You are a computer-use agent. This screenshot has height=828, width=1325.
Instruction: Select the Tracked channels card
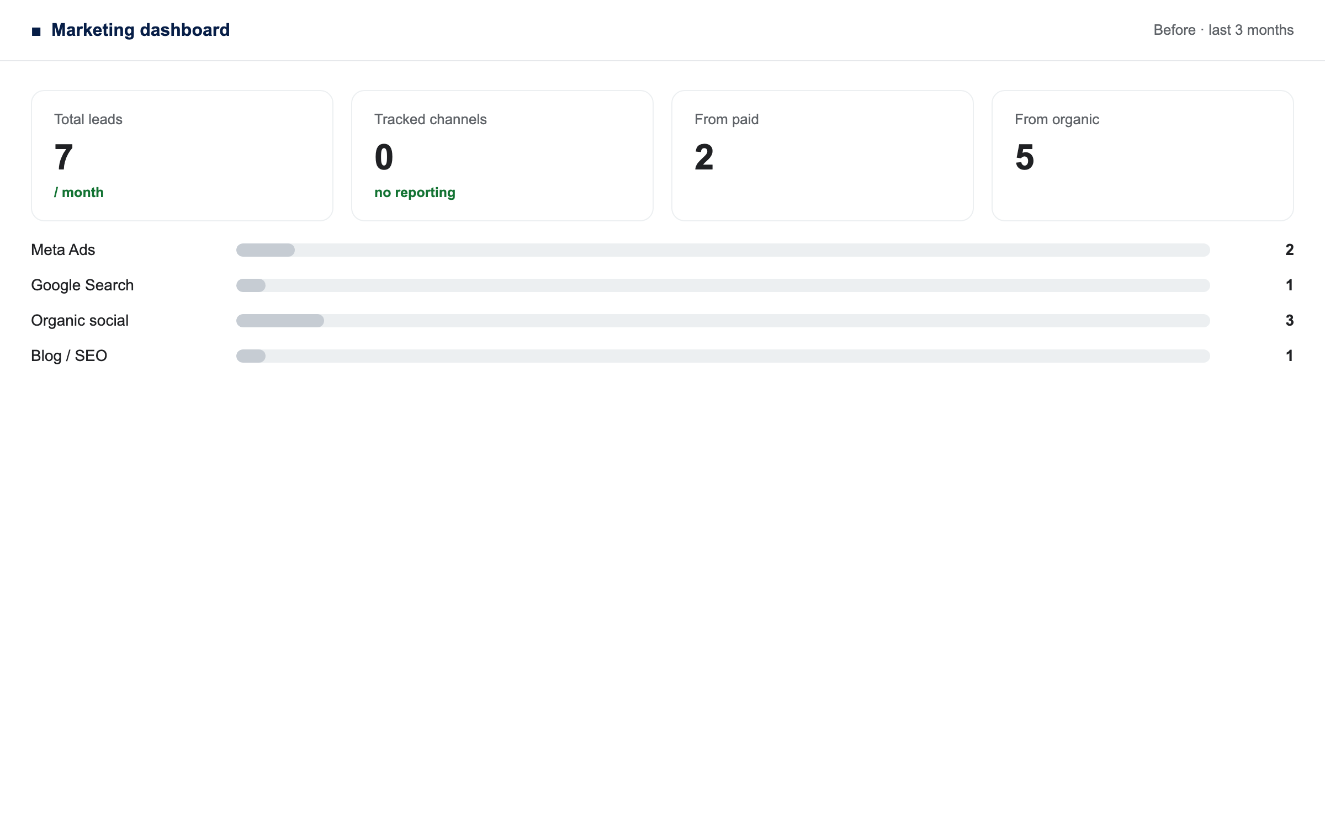502,156
